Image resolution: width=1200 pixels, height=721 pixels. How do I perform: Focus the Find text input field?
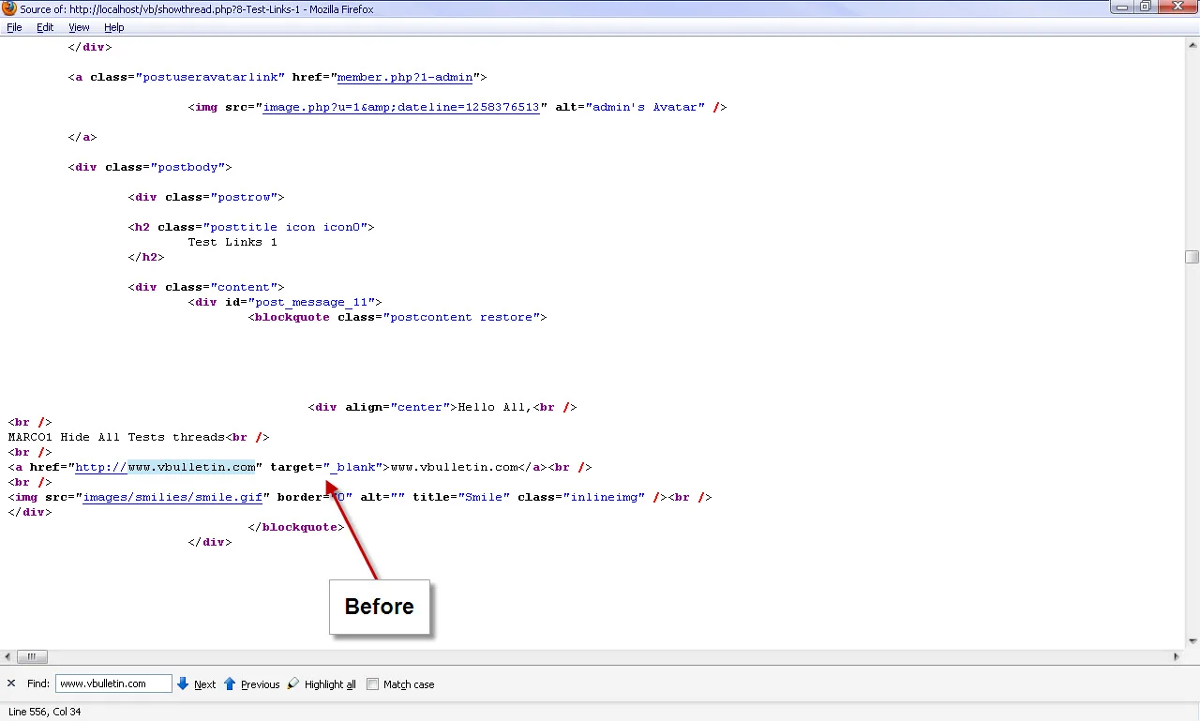click(113, 684)
